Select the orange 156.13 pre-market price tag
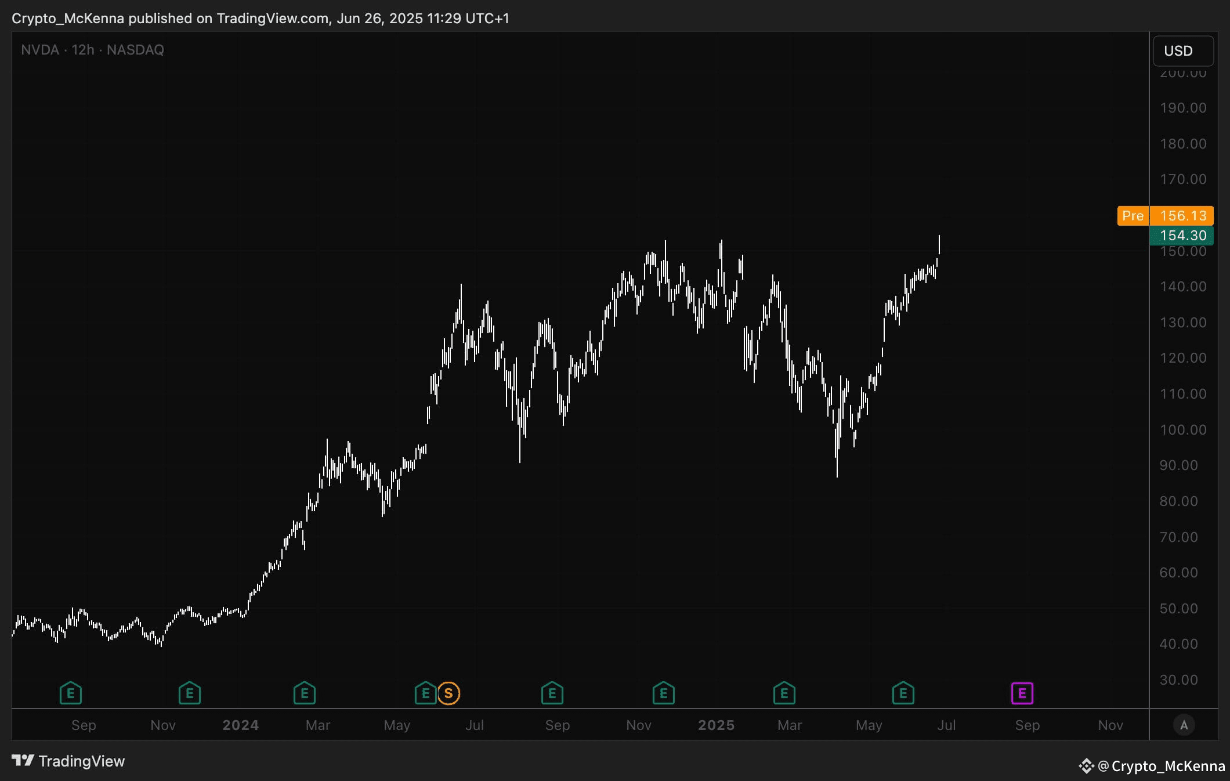Image resolution: width=1230 pixels, height=781 pixels. (1182, 216)
